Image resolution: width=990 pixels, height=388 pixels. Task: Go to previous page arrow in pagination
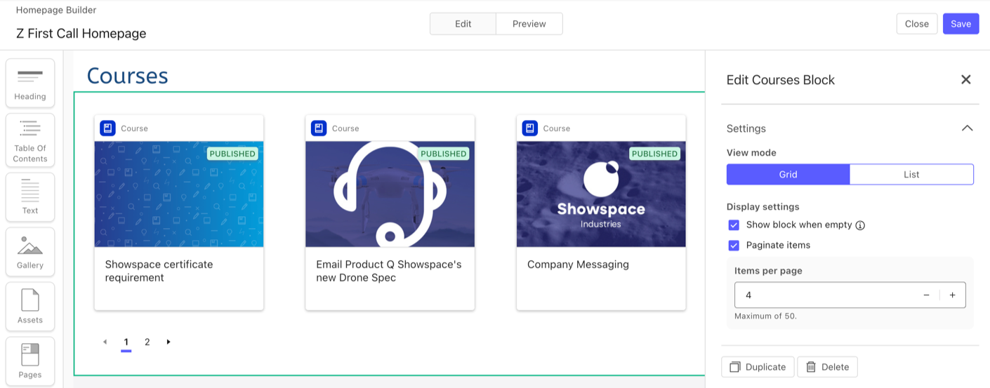tap(105, 342)
